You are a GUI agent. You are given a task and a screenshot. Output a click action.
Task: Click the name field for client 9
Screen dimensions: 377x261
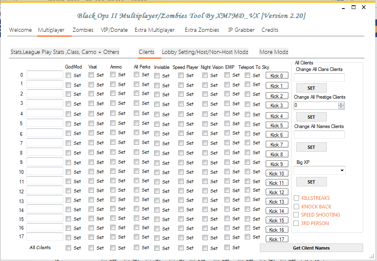click(x=45, y=162)
